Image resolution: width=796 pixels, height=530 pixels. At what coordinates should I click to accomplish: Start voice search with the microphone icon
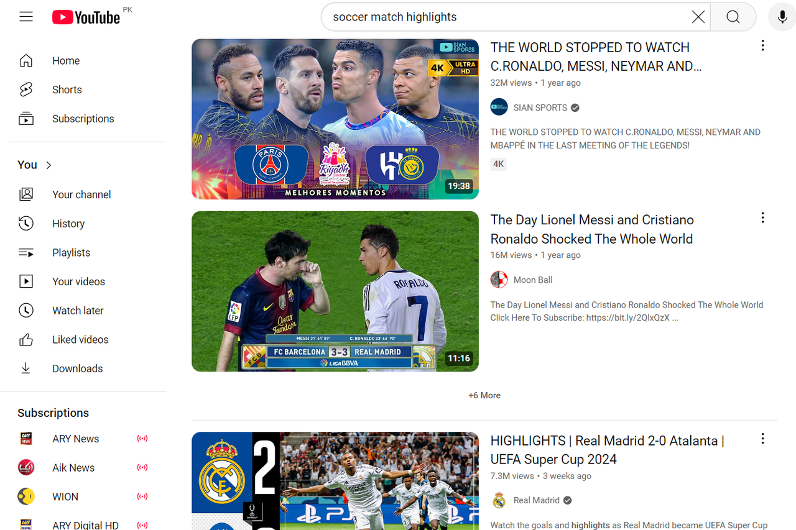click(x=782, y=17)
